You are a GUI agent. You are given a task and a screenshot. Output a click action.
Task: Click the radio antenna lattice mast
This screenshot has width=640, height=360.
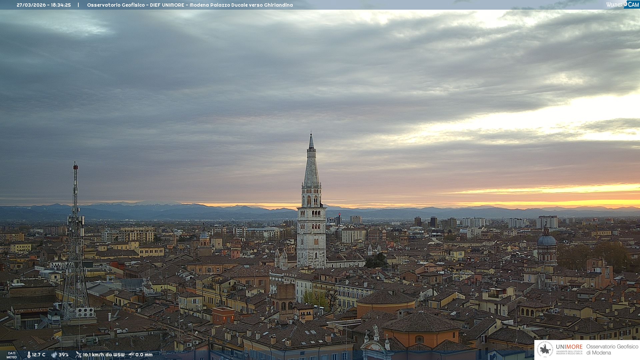coord(75,240)
